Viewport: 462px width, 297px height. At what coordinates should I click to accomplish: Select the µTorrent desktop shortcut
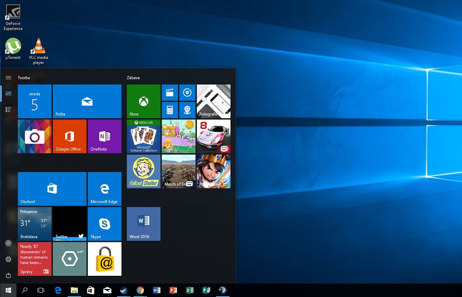point(13,49)
